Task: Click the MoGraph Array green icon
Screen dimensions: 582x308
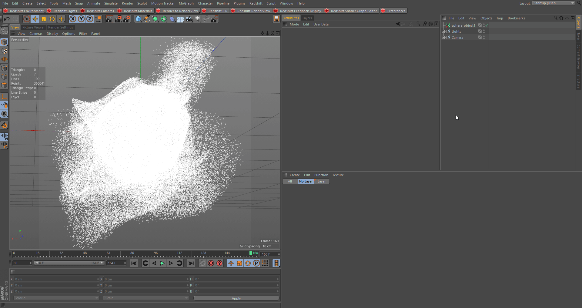Action: [x=164, y=19]
